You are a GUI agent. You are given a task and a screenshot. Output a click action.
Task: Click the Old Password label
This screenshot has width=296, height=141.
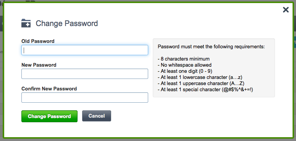pyautogui.click(x=38, y=41)
